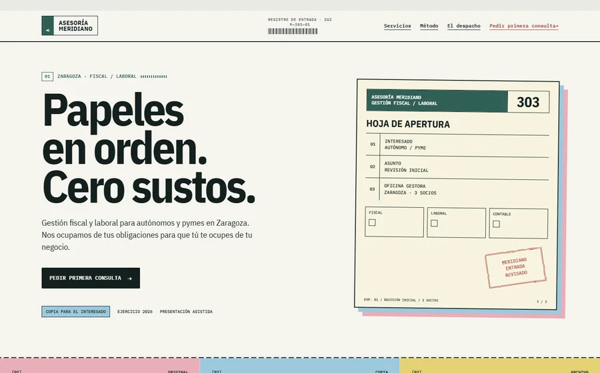Image resolution: width=600 pixels, height=373 pixels.
Task: Go to the Método section
Action: click(429, 26)
